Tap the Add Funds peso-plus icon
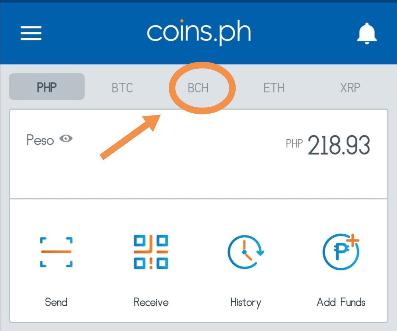The image size is (397, 331). coord(341,252)
